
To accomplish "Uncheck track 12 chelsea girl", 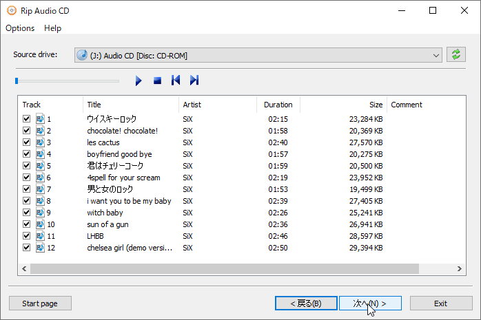I will (26, 248).
